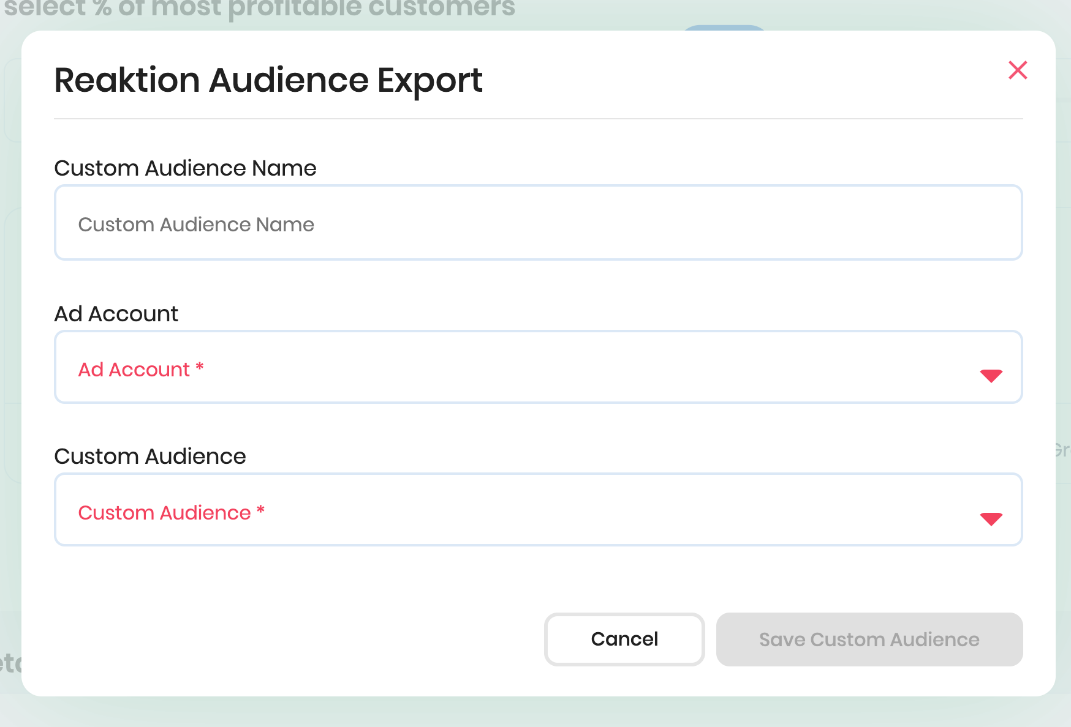This screenshot has width=1071, height=727.
Task: Click the red asterisk beside Custom Audience placeholder
Action: click(261, 510)
